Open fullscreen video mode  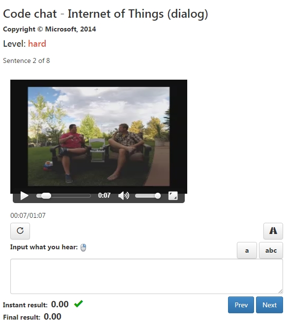(x=173, y=196)
